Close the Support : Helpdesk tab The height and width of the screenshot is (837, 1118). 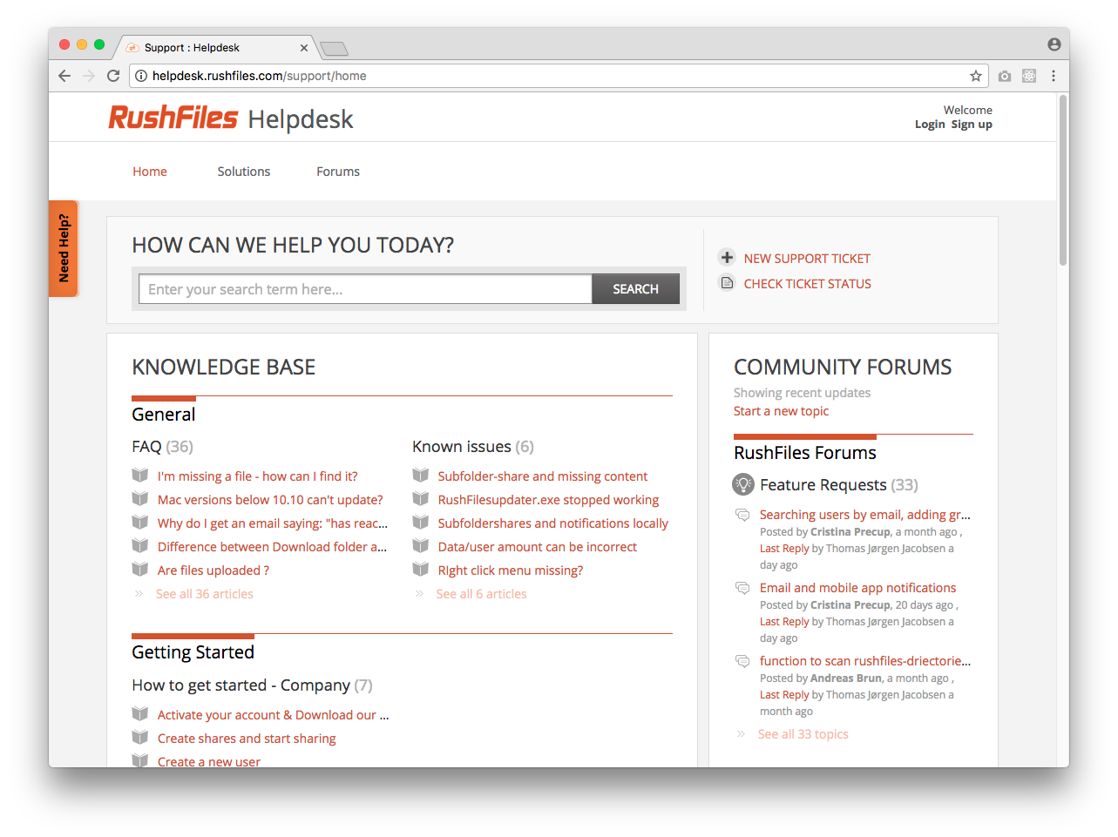[304, 48]
